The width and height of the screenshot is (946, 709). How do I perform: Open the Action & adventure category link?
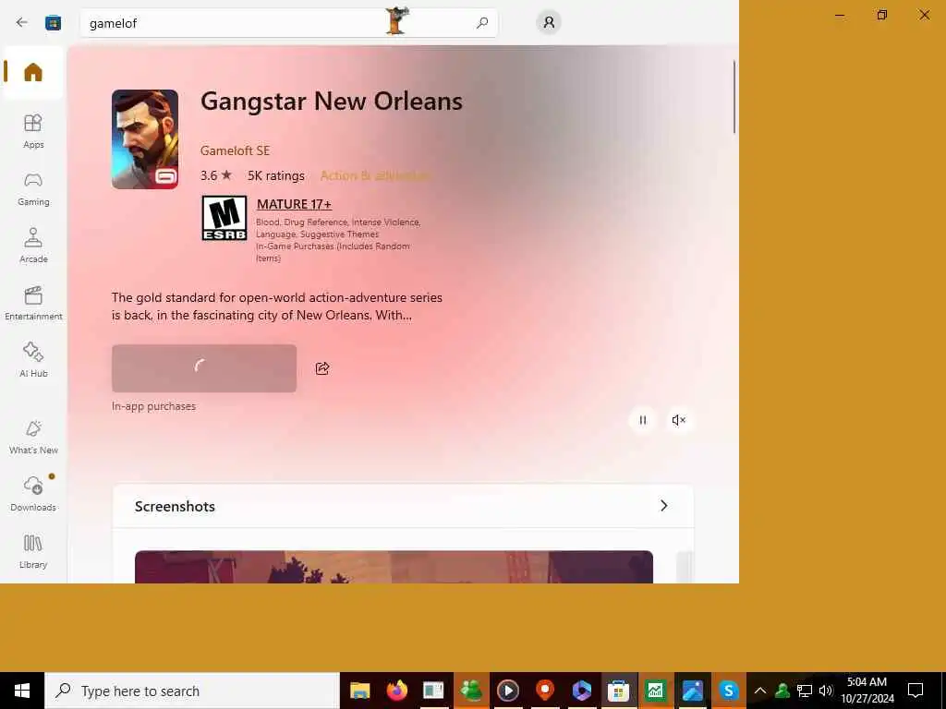(x=375, y=175)
